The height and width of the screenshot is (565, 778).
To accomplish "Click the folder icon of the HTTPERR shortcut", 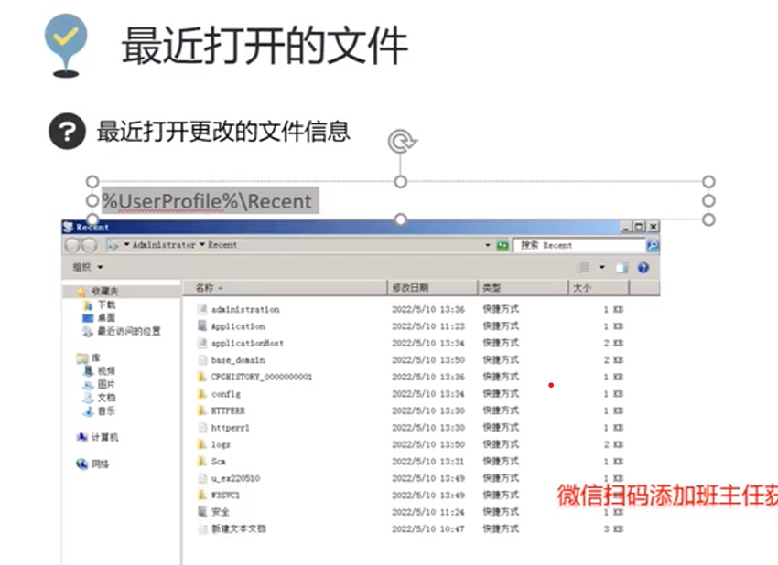I will click(x=202, y=410).
